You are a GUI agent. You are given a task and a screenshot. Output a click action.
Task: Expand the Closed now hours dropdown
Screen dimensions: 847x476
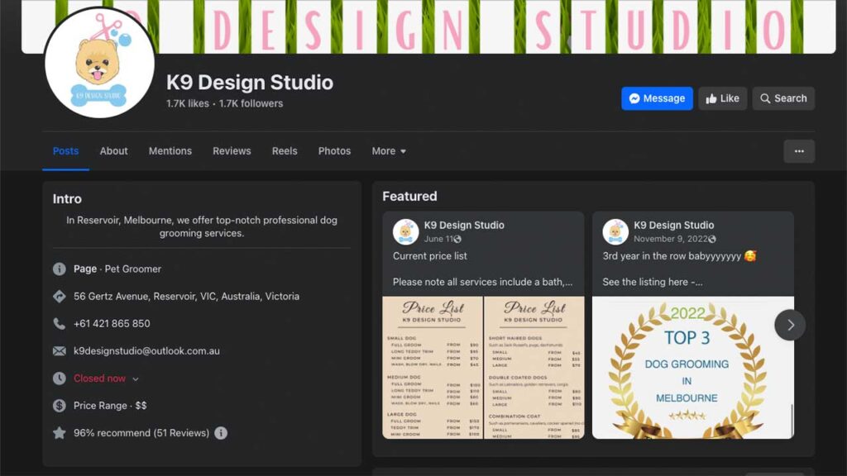[x=107, y=378]
